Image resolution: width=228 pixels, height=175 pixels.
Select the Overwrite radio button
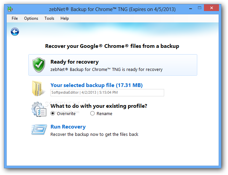coord(53,113)
